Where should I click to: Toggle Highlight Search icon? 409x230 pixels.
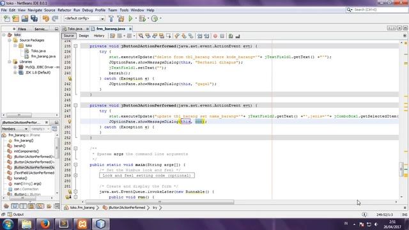[x=162, y=36]
